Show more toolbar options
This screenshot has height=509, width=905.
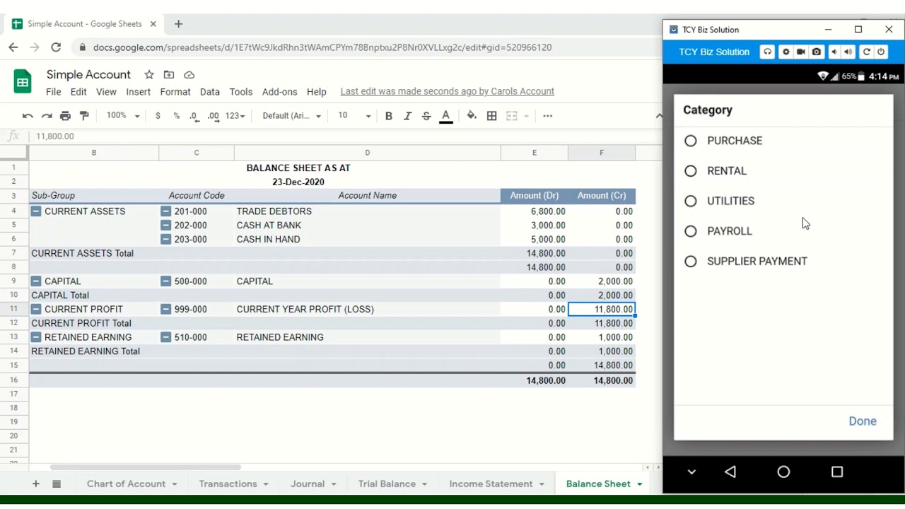[x=547, y=116]
